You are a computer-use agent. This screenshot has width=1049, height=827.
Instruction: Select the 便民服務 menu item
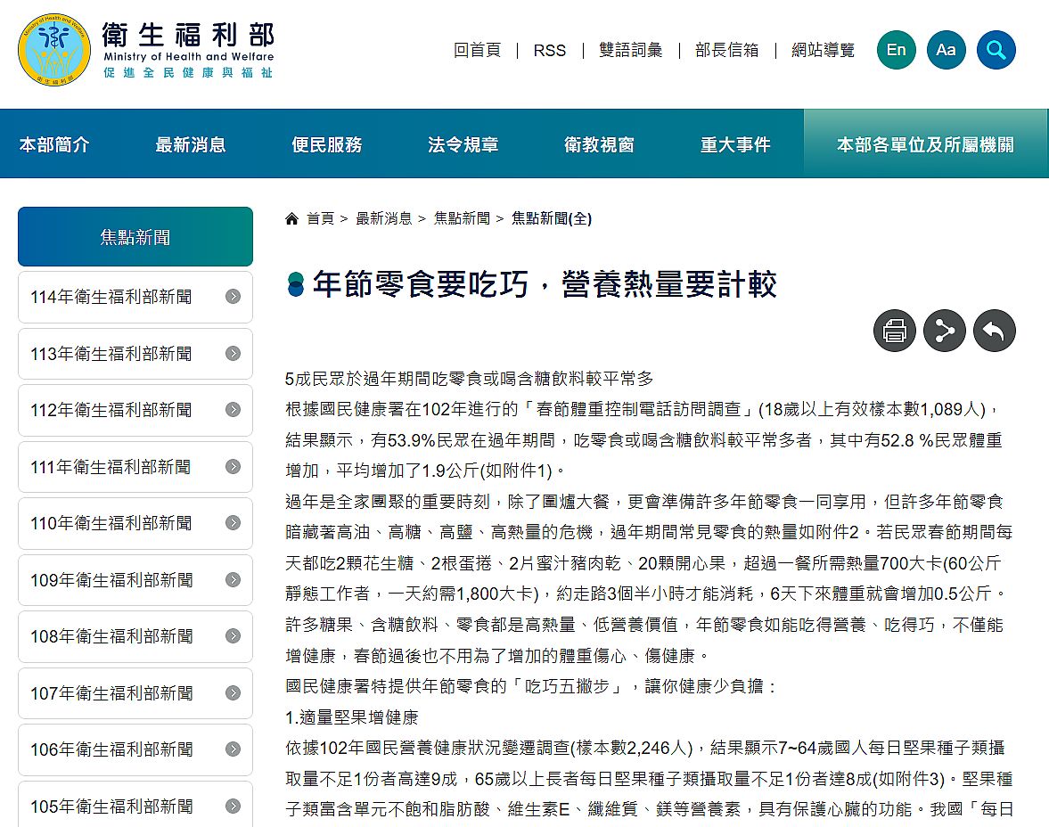326,144
